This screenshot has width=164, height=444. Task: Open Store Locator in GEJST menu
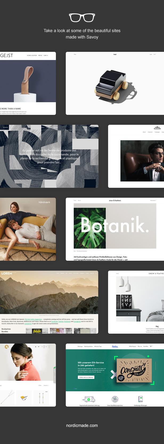click(x=32, y=56)
